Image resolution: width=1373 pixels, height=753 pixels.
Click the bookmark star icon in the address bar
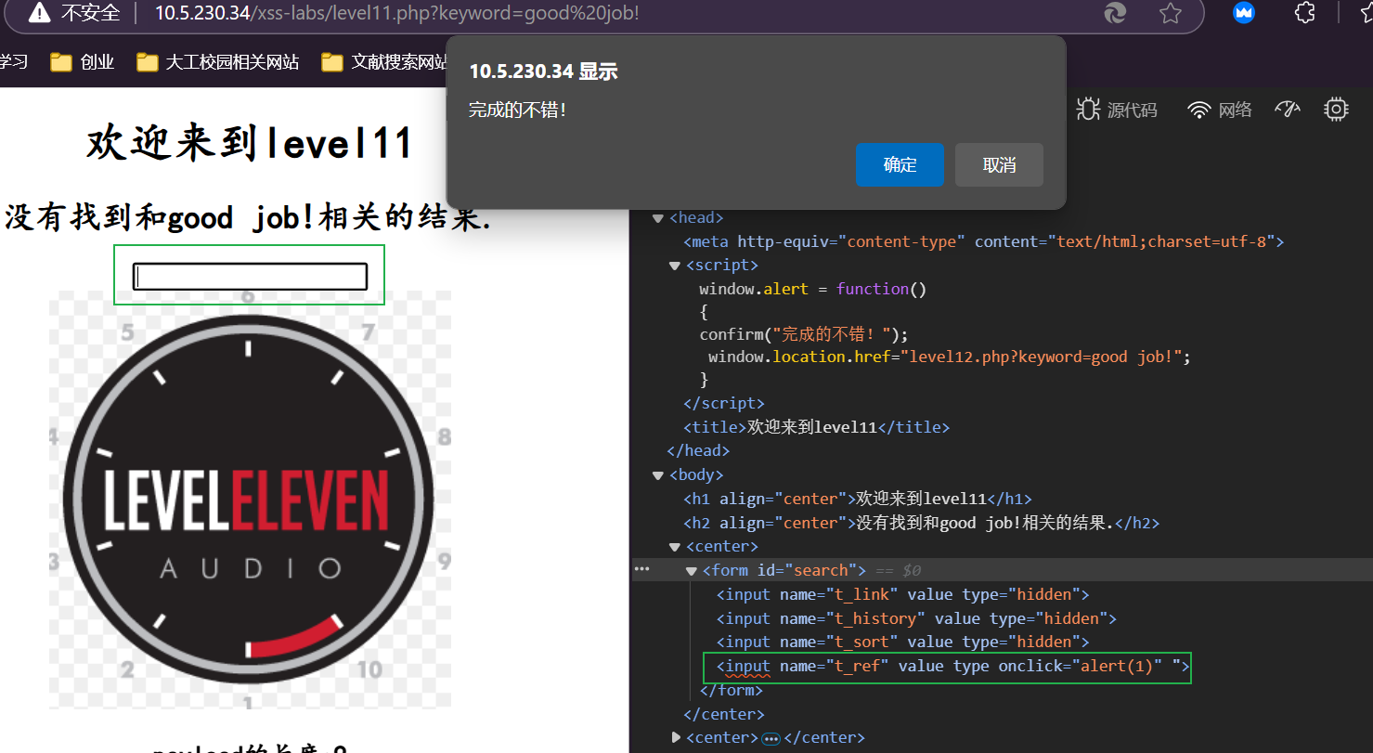pyautogui.click(x=1171, y=13)
